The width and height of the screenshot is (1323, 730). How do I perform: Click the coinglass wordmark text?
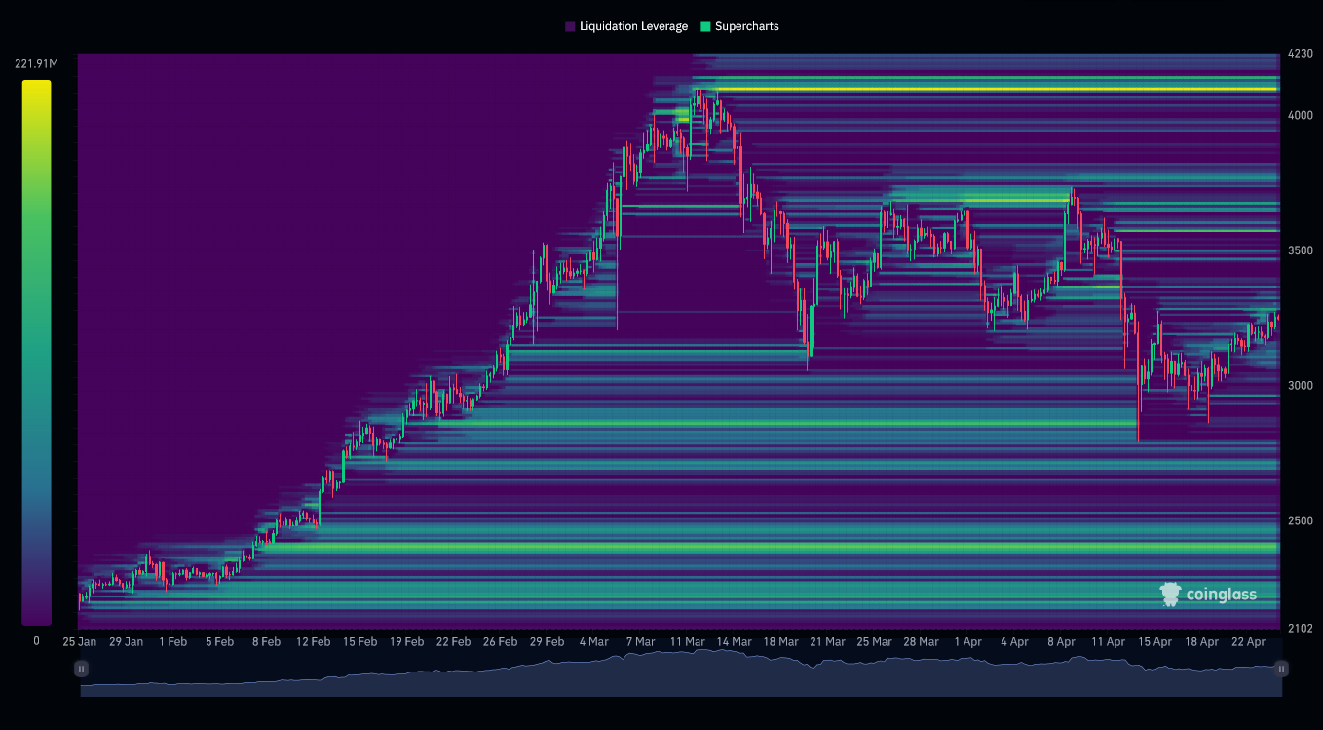[x=1221, y=594]
